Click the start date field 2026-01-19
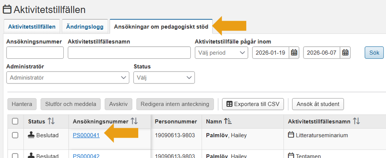Screen dimensions: 386x158 point(271,53)
